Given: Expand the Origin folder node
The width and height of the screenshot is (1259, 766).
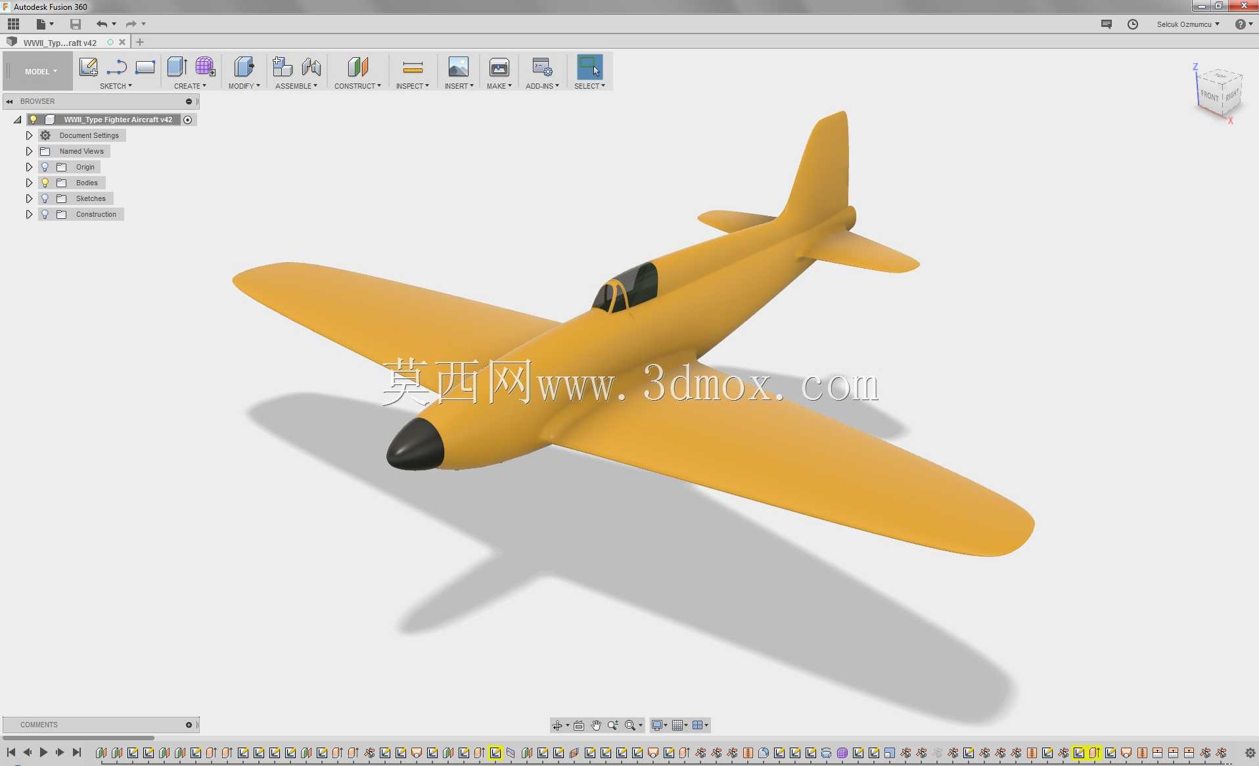Looking at the screenshot, I should click(x=29, y=167).
